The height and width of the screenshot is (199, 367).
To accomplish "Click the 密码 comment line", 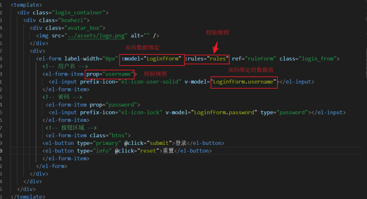I will click(x=62, y=97).
